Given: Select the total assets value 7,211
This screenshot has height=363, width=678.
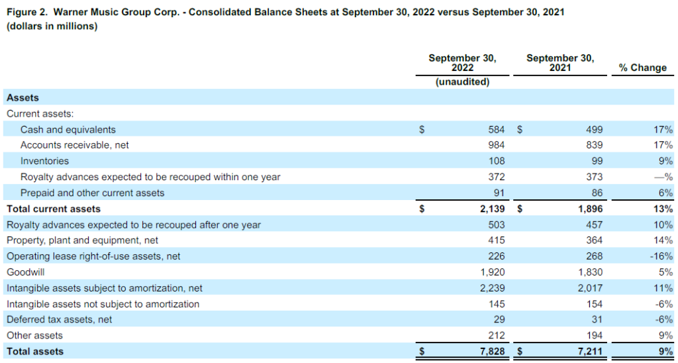Looking at the screenshot, I should click(591, 352).
